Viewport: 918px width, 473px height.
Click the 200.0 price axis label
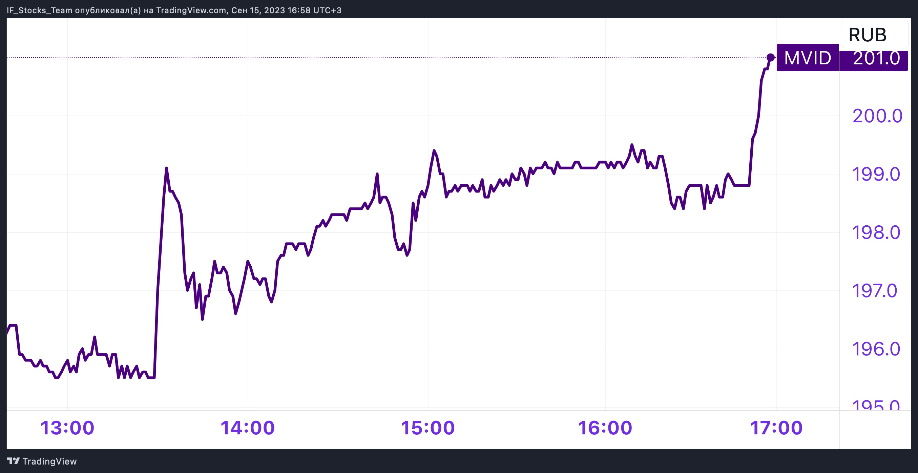coord(877,116)
